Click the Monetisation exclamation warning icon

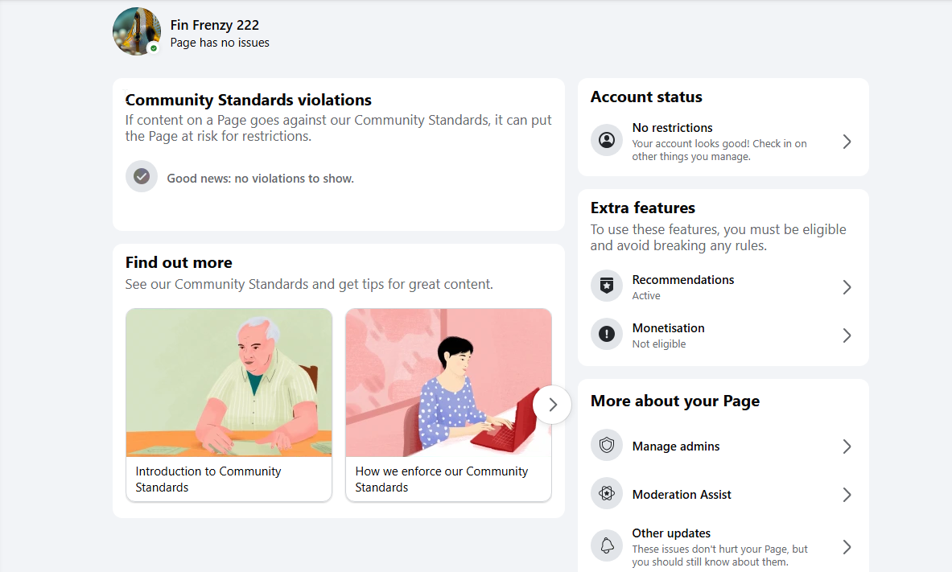(x=607, y=334)
